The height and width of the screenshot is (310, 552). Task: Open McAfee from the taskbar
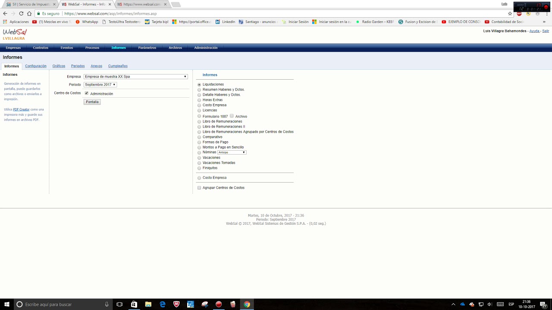coord(176,304)
